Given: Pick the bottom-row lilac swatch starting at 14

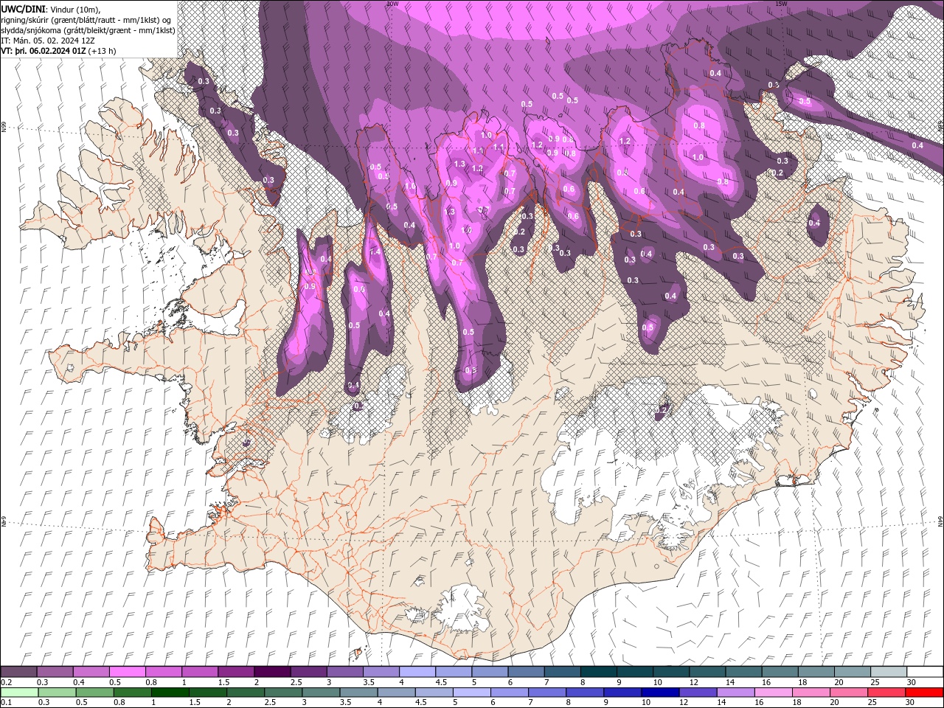Looking at the screenshot, I should [735, 693].
